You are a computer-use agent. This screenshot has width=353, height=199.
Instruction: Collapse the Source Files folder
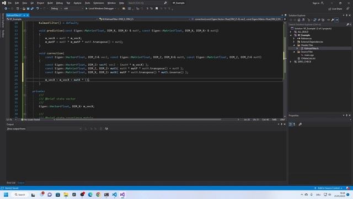click(x=294, y=51)
